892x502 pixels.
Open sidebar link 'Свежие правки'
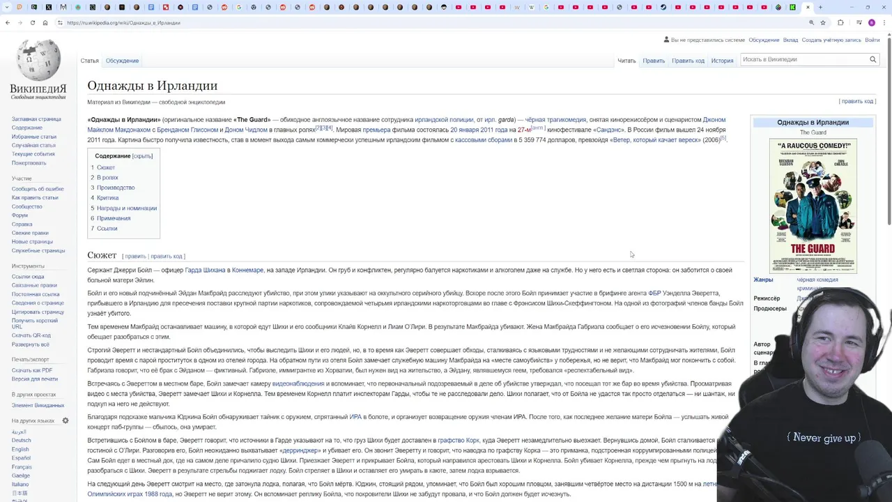(30, 233)
